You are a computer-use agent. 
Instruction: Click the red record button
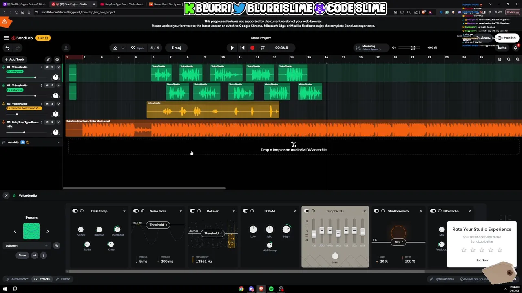click(x=252, y=48)
